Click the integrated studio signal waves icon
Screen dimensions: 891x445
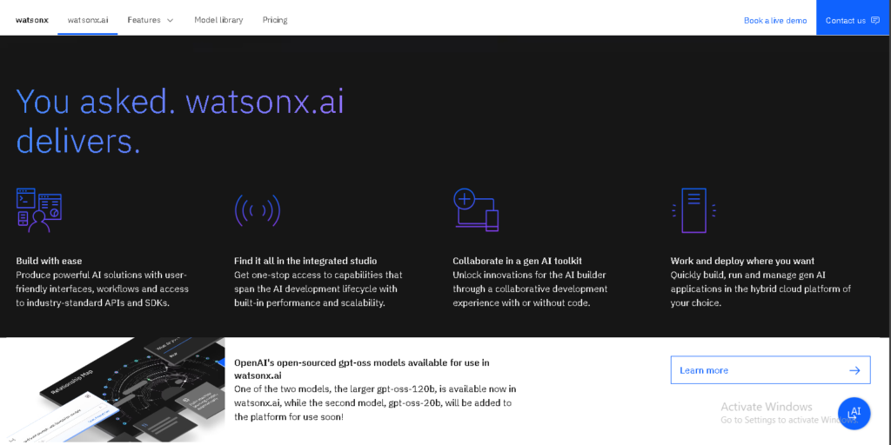coord(258,210)
